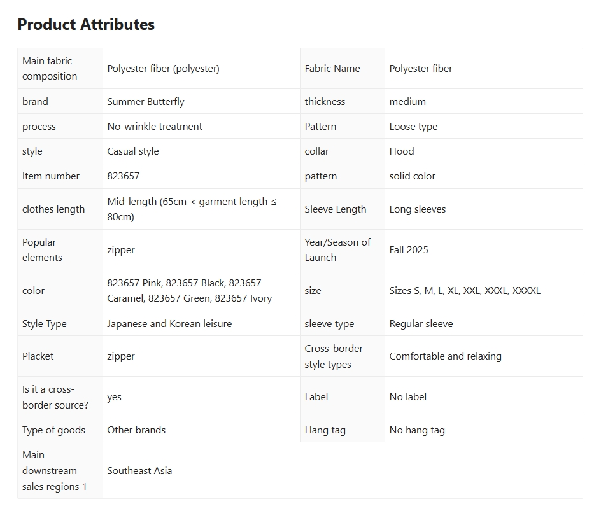Click the Other brands goods type value

(x=136, y=430)
